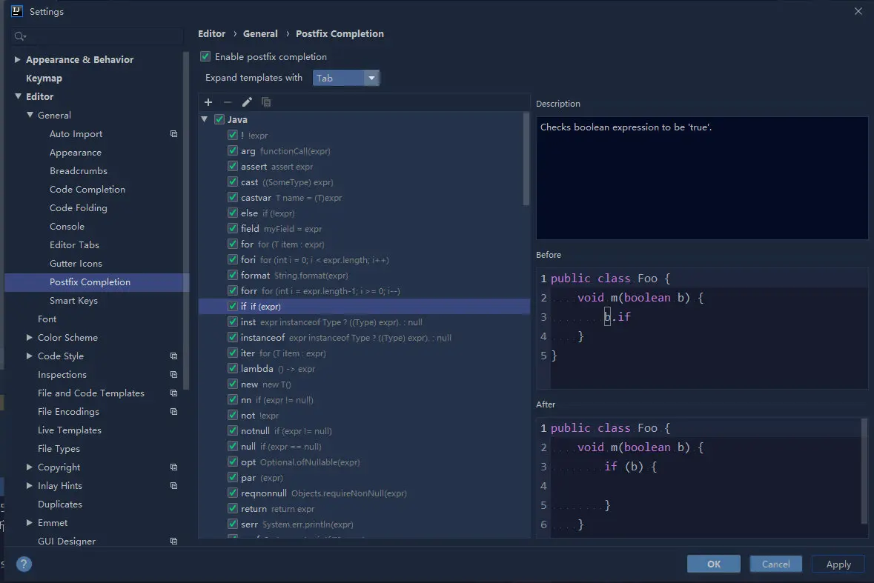Expand the Inlay Hints node
Screen dimensions: 874x583
[x=30, y=485]
